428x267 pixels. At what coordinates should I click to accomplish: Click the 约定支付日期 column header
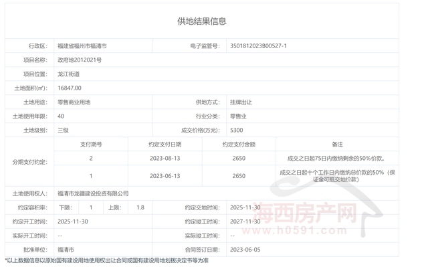[x=165, y=145]
